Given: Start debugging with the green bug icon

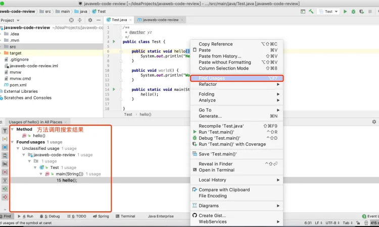Looking at the screenshot, I should click(353, 11).
